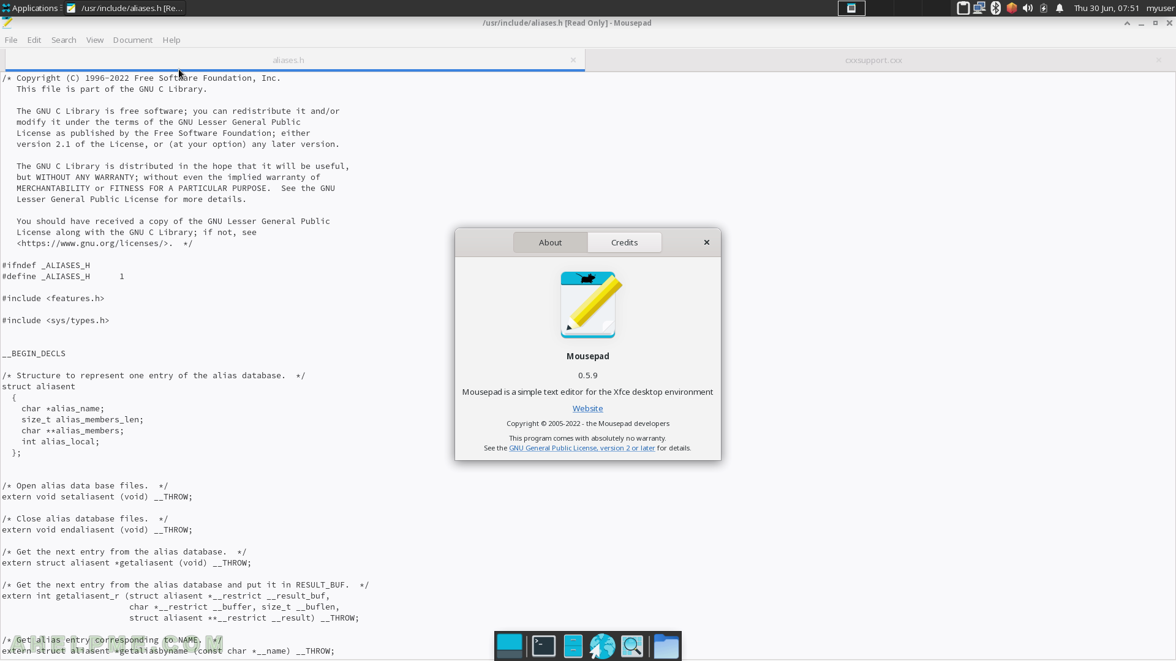
Task: Launch the Terminal from the dock
Action: click(543, 646)
